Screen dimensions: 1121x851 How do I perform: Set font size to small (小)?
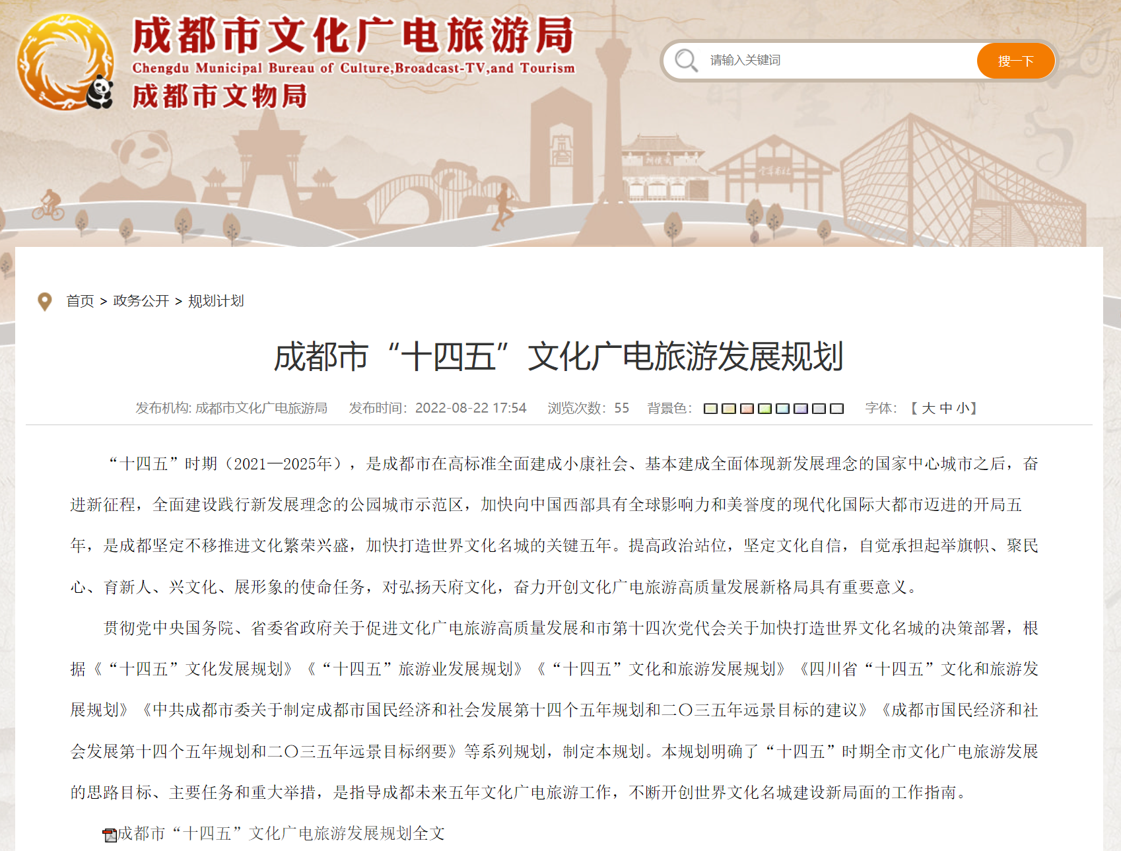point(962,409)
